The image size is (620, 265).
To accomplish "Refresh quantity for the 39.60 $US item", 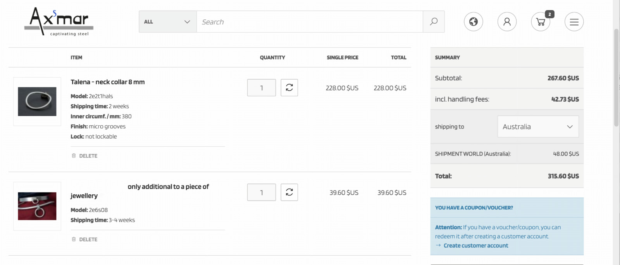I will coord(289,192).
